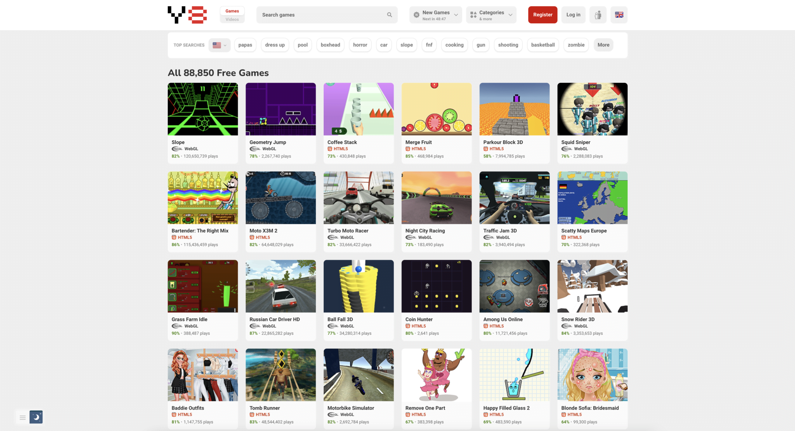Expand the Categories dropdown chevron
Viewport: 795px width, 431px height.
510,15
